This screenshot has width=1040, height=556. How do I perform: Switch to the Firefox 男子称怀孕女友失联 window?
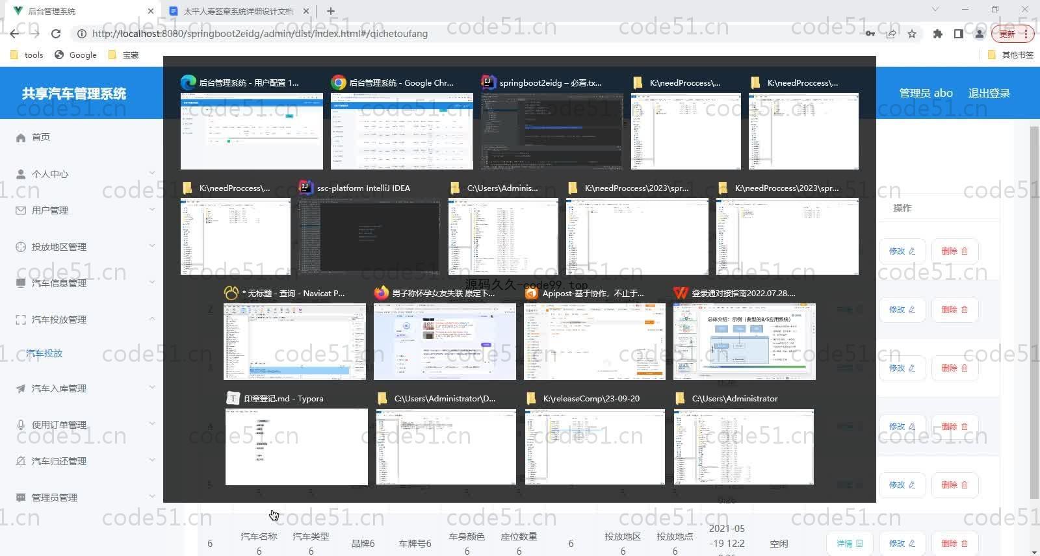445,342
